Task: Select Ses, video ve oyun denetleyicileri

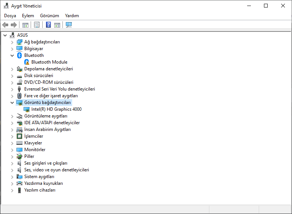Action: coord(56,170)
